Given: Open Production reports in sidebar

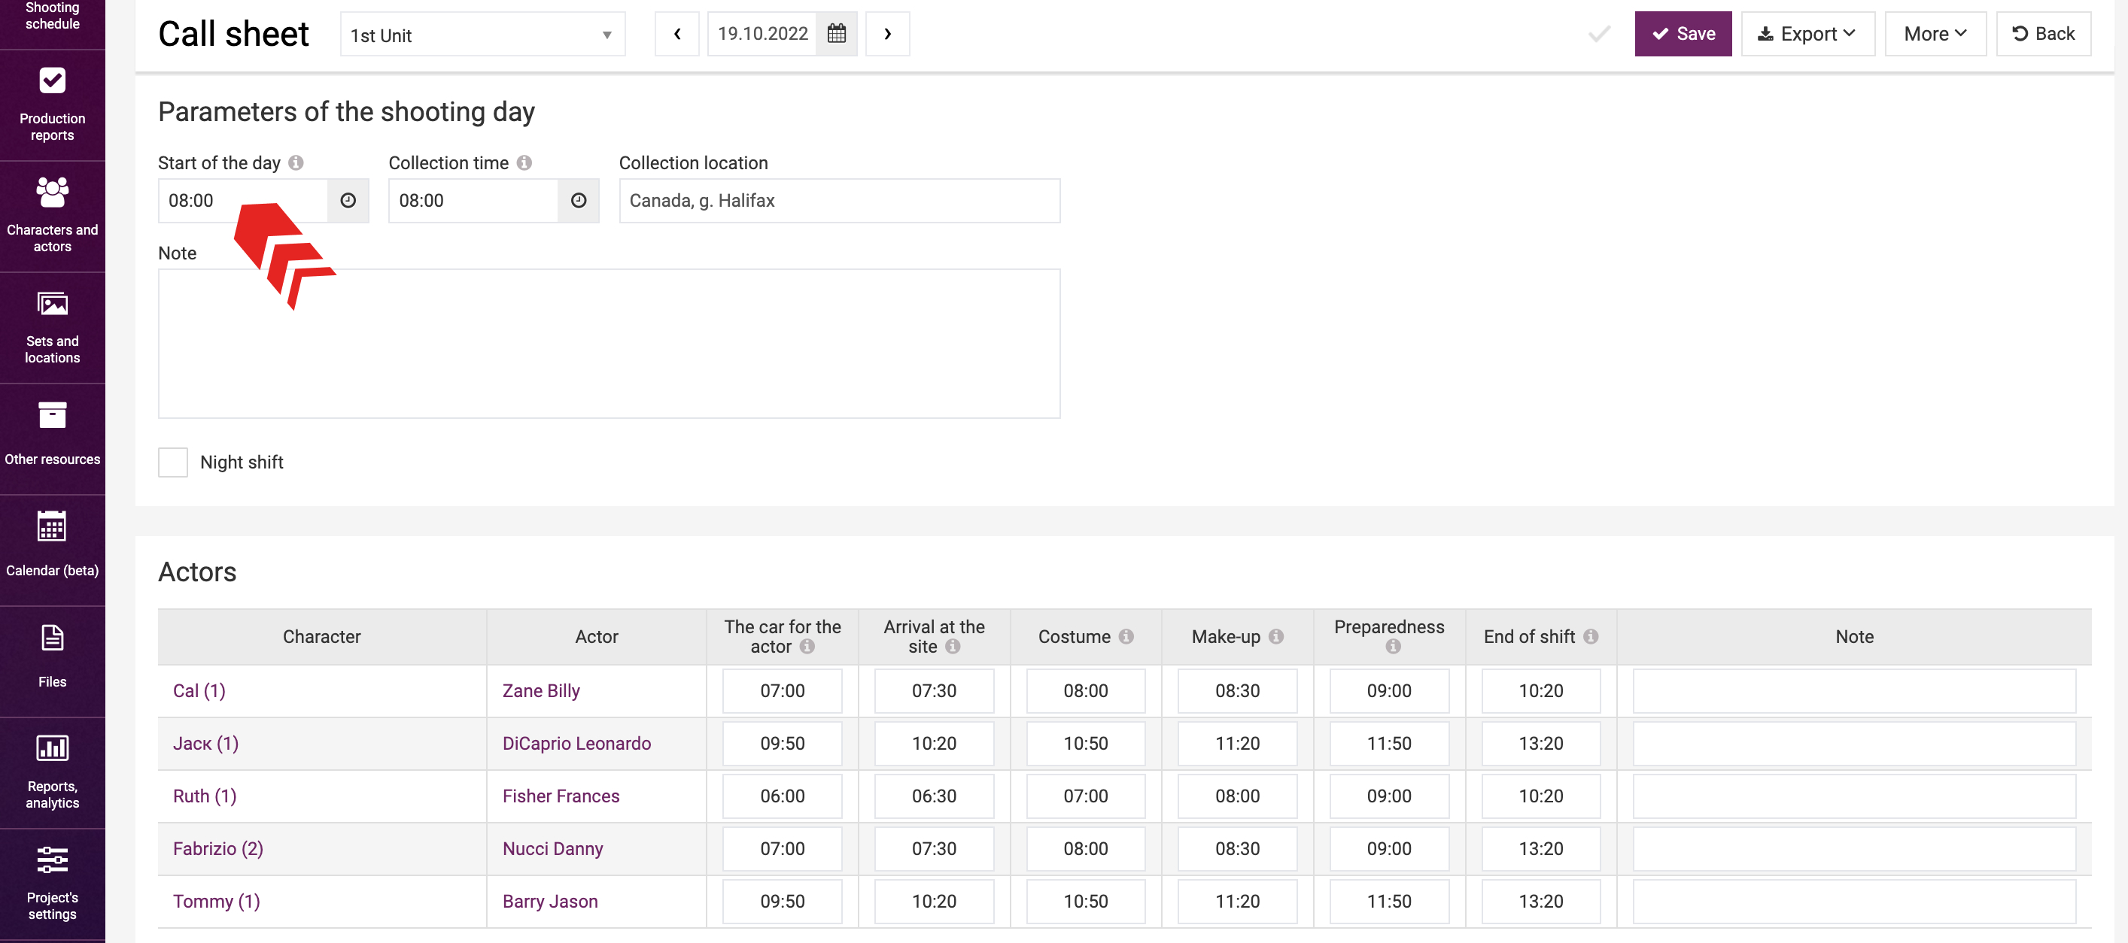Looking at the screenshot, I should point(52,105).
